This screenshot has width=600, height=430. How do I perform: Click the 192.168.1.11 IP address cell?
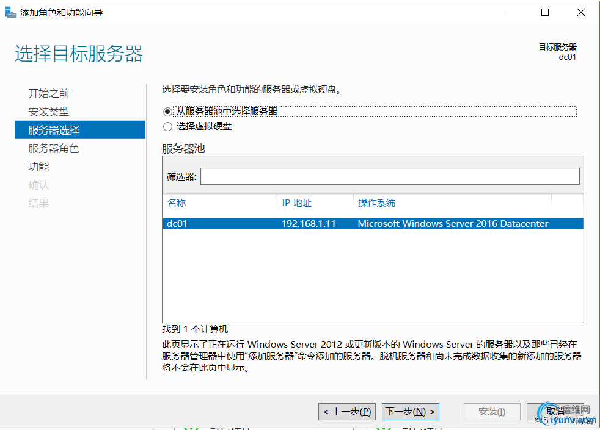(309, 223)
